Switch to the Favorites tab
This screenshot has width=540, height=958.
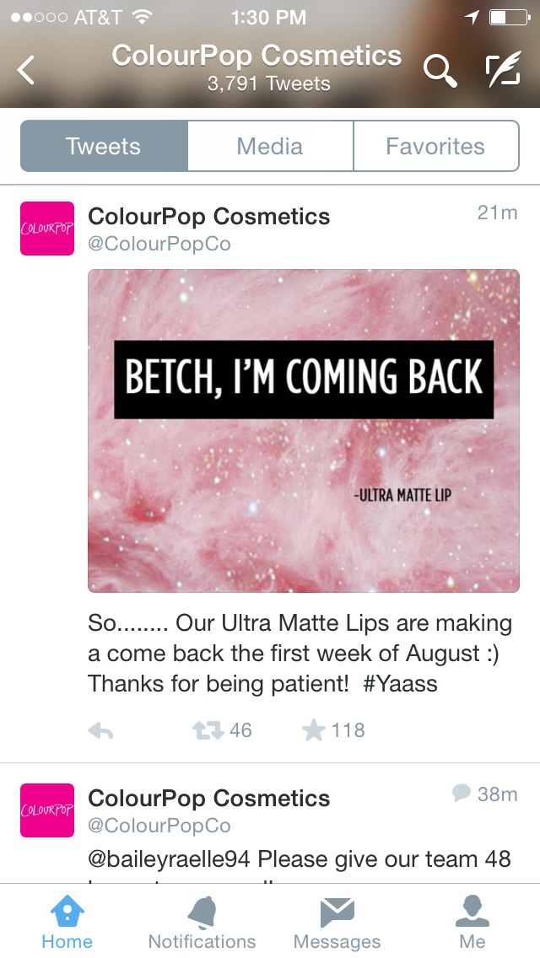point(436,146)
